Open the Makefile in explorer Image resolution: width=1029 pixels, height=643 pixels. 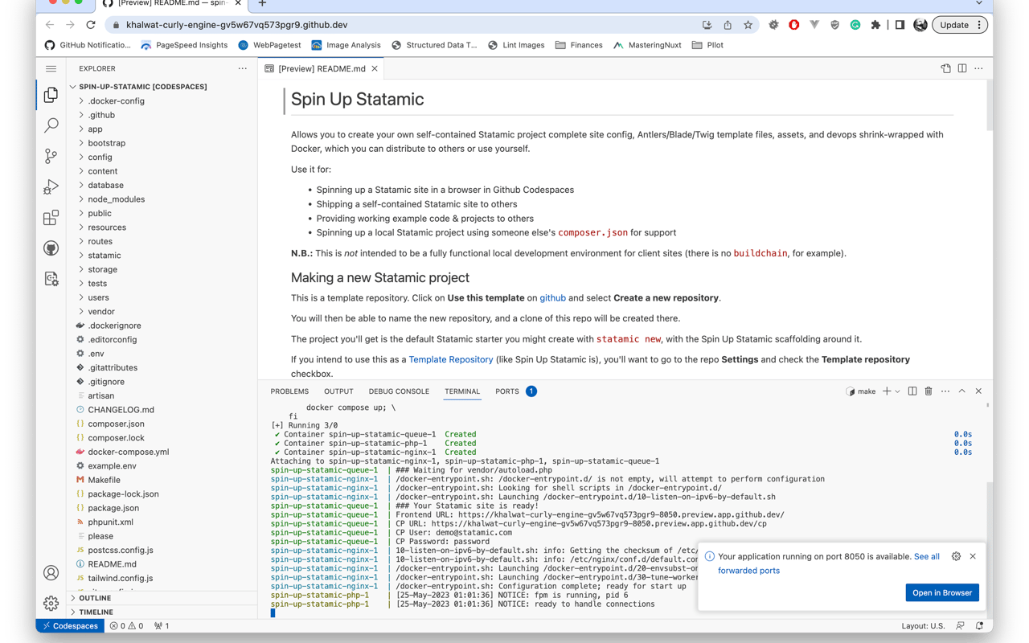point(104,481)
